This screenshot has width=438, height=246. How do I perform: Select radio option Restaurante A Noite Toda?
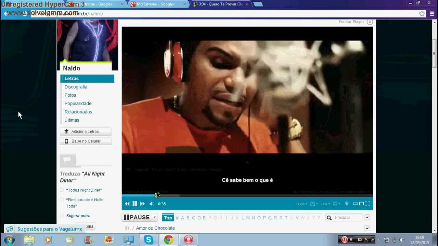[x=62, y=200]
